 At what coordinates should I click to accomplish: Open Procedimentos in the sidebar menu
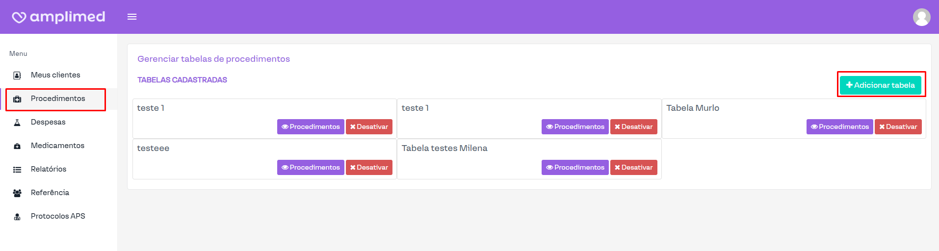click(x=58, y=99)
